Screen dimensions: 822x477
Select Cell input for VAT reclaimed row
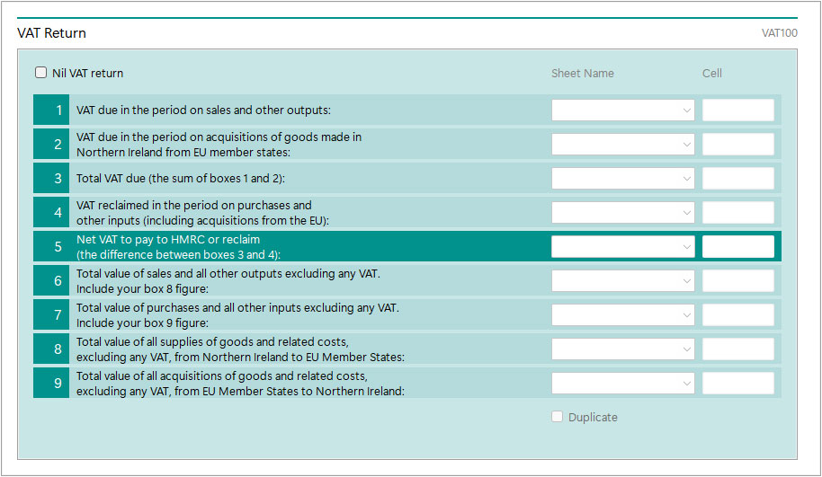[737, 213]
